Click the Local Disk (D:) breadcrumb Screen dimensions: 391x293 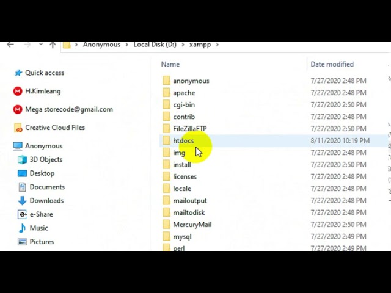155,45
